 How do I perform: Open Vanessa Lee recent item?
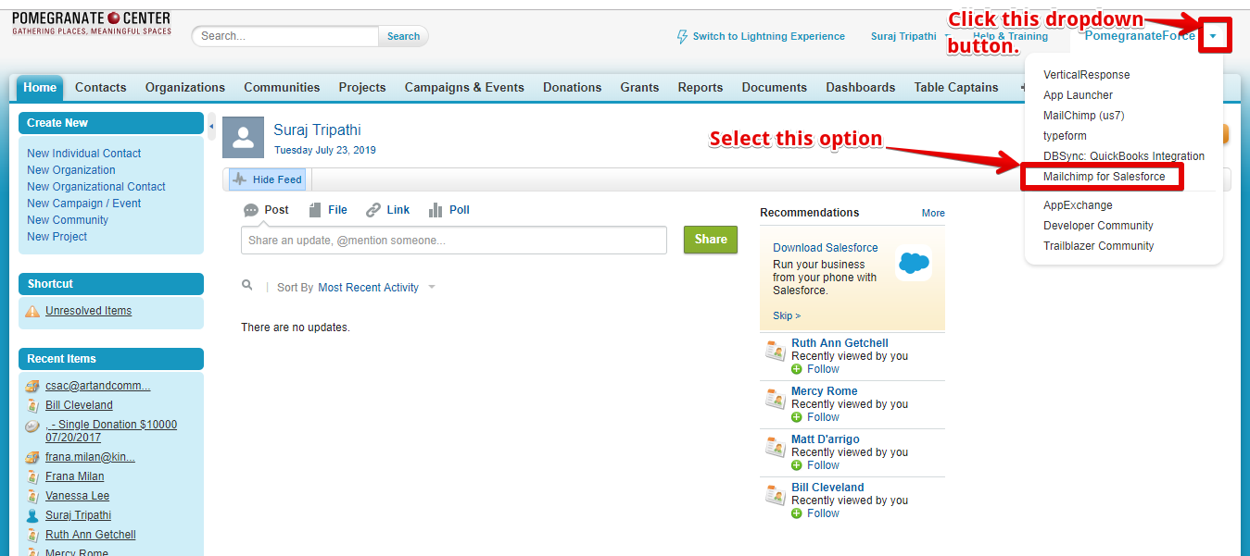coord(78,496)
